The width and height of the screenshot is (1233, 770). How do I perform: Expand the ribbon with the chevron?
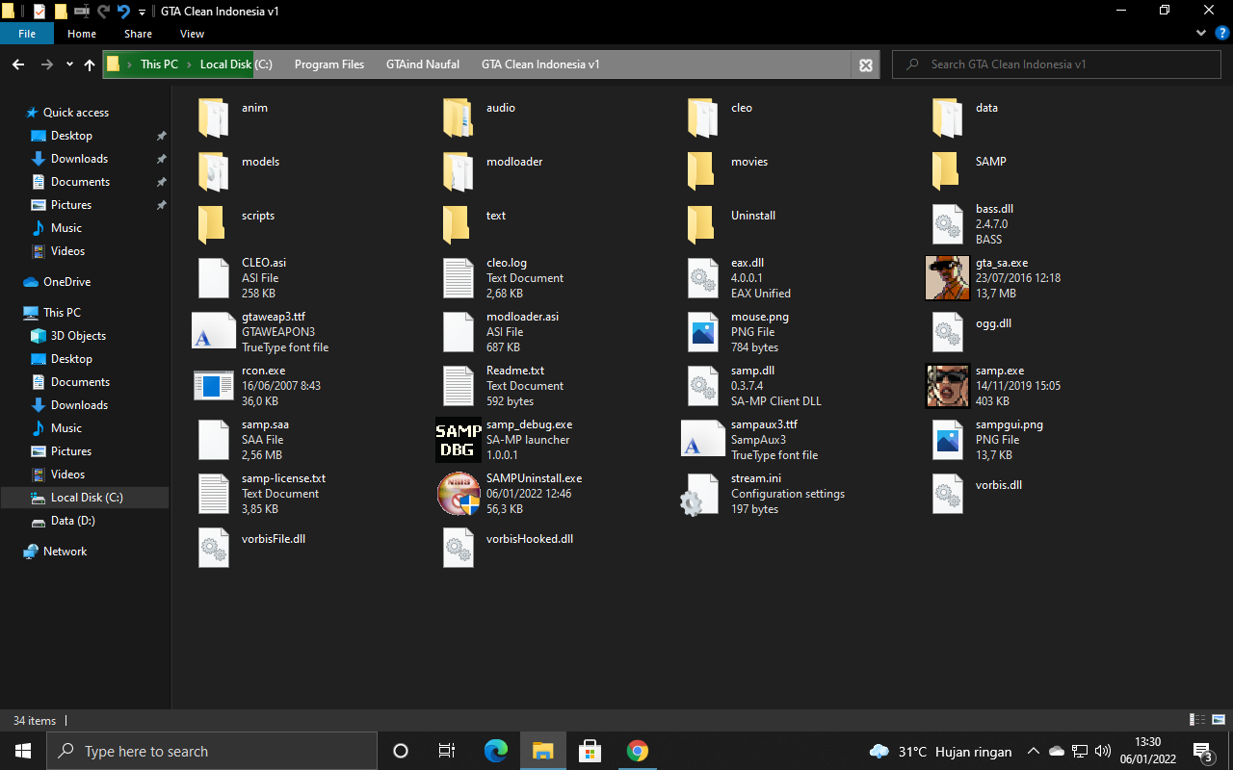pyautogui.click(x=1200, y=33)
